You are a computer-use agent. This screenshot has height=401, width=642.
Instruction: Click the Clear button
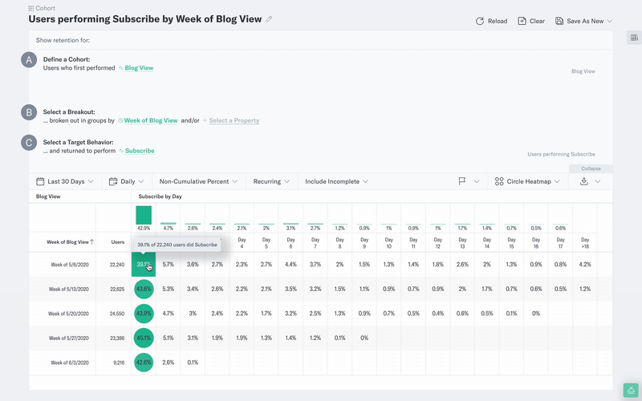pos(531,21)
